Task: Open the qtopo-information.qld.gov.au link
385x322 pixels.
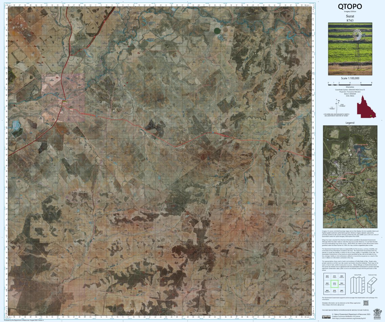Action: 334,305
